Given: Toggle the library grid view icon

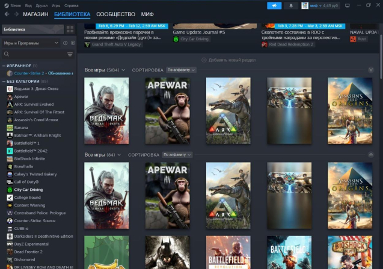Looking at the screenshot, I should click(70, 29).
